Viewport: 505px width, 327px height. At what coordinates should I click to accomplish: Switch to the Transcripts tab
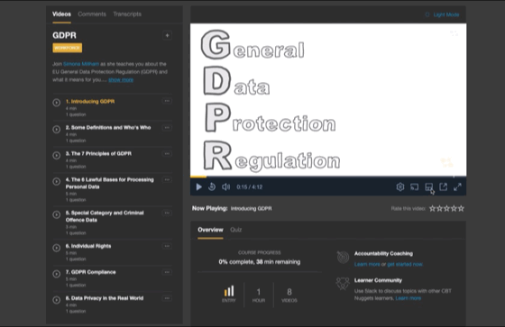(127, 14)
